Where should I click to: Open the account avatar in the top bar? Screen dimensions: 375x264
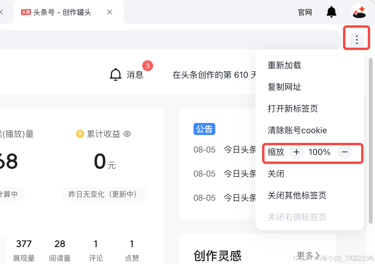tap(359, 12)
